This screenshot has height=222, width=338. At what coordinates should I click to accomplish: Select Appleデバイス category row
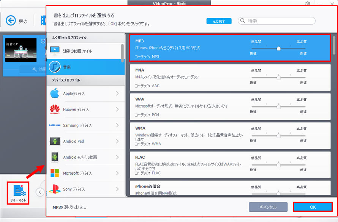point(85,93)
